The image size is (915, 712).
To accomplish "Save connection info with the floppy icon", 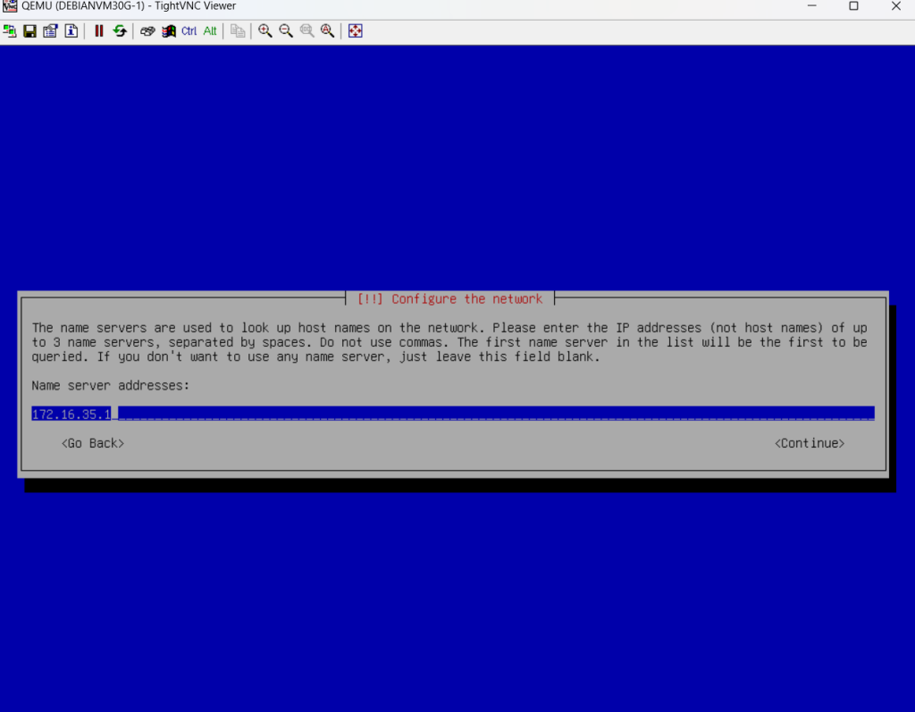I will 29,31.
